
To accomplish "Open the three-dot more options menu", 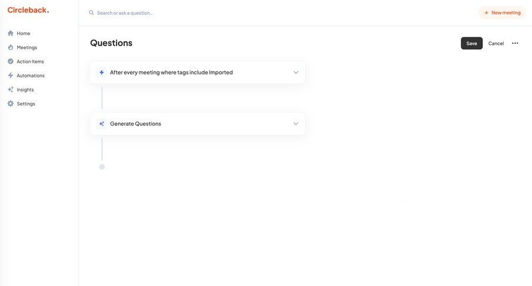I will pyautogui.click(x=515, y=43).
